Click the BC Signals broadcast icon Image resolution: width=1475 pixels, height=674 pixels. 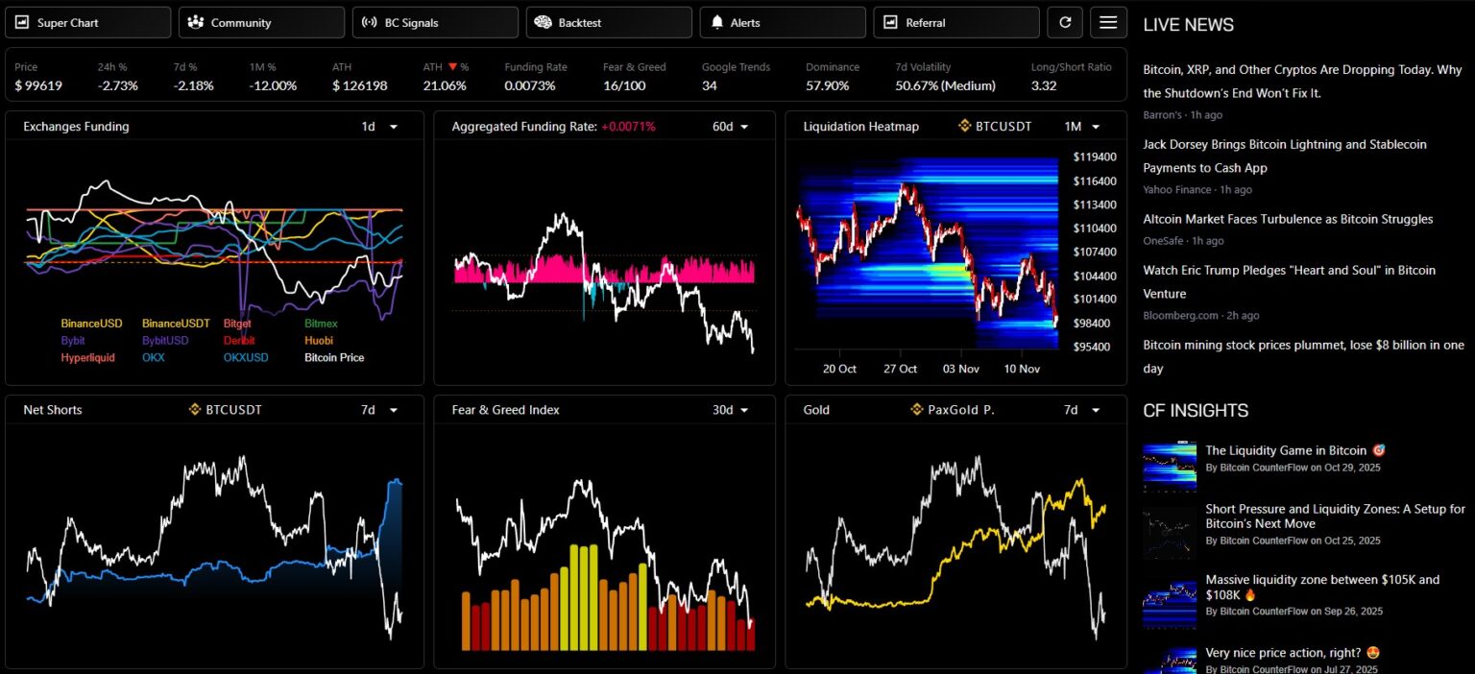370,22
